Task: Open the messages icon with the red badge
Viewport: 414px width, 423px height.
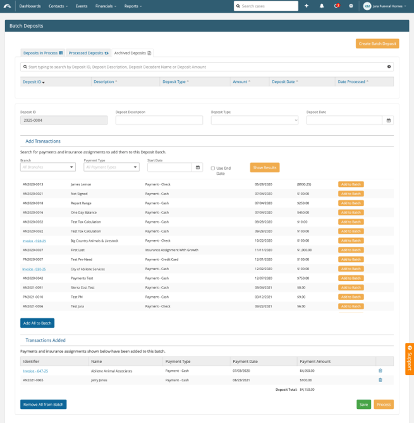Action: pyautogui.click(x=336, y=6)
